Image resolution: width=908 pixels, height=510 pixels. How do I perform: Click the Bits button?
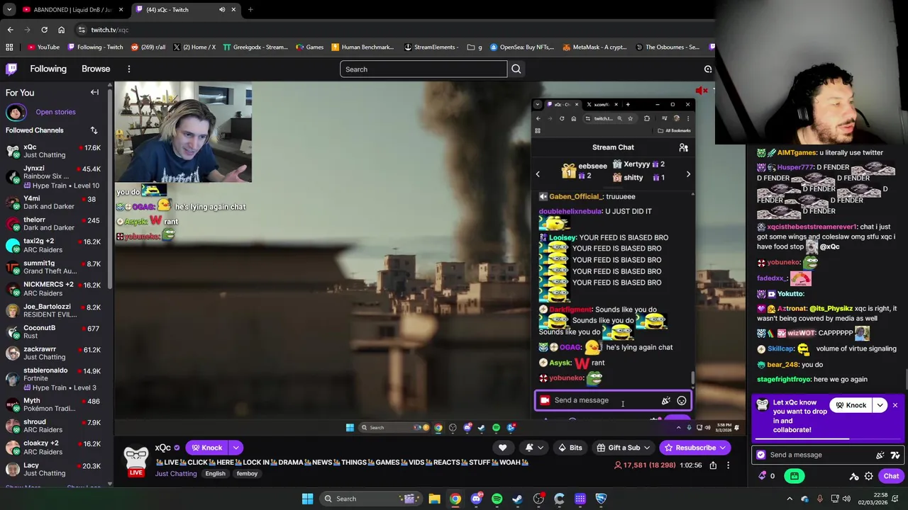(x=570, y=448)
